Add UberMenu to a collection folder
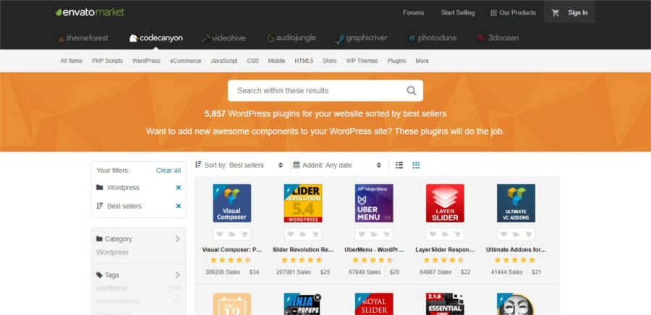This screenshot has height=315, width=651. [x=374, y=234]
